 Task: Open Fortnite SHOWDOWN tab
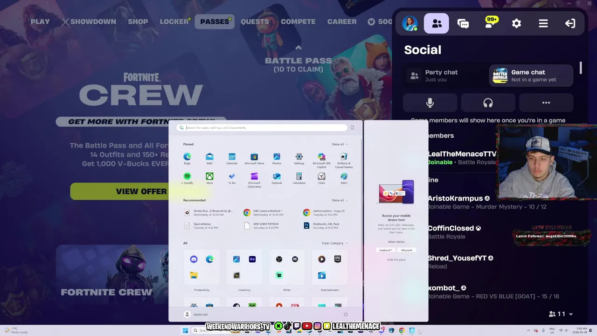tap(89, 21)
